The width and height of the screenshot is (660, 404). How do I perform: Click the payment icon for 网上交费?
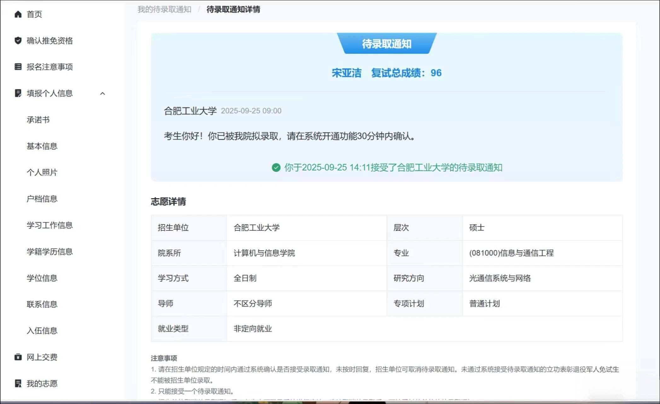18,357
